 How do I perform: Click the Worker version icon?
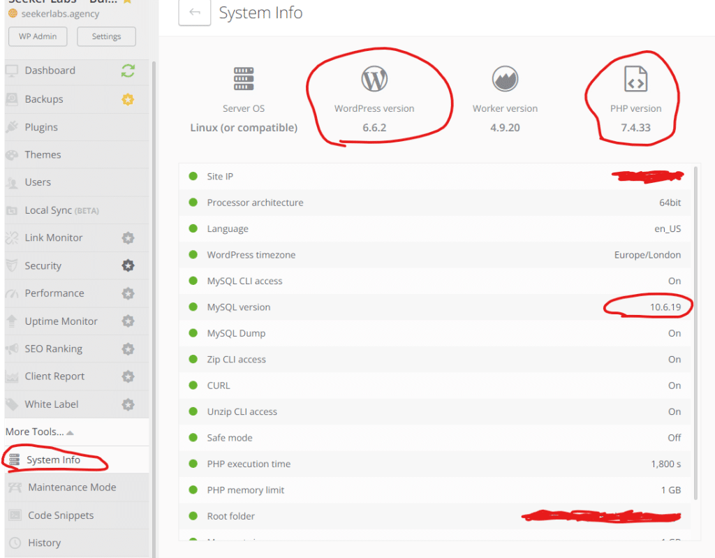(505, 79)
